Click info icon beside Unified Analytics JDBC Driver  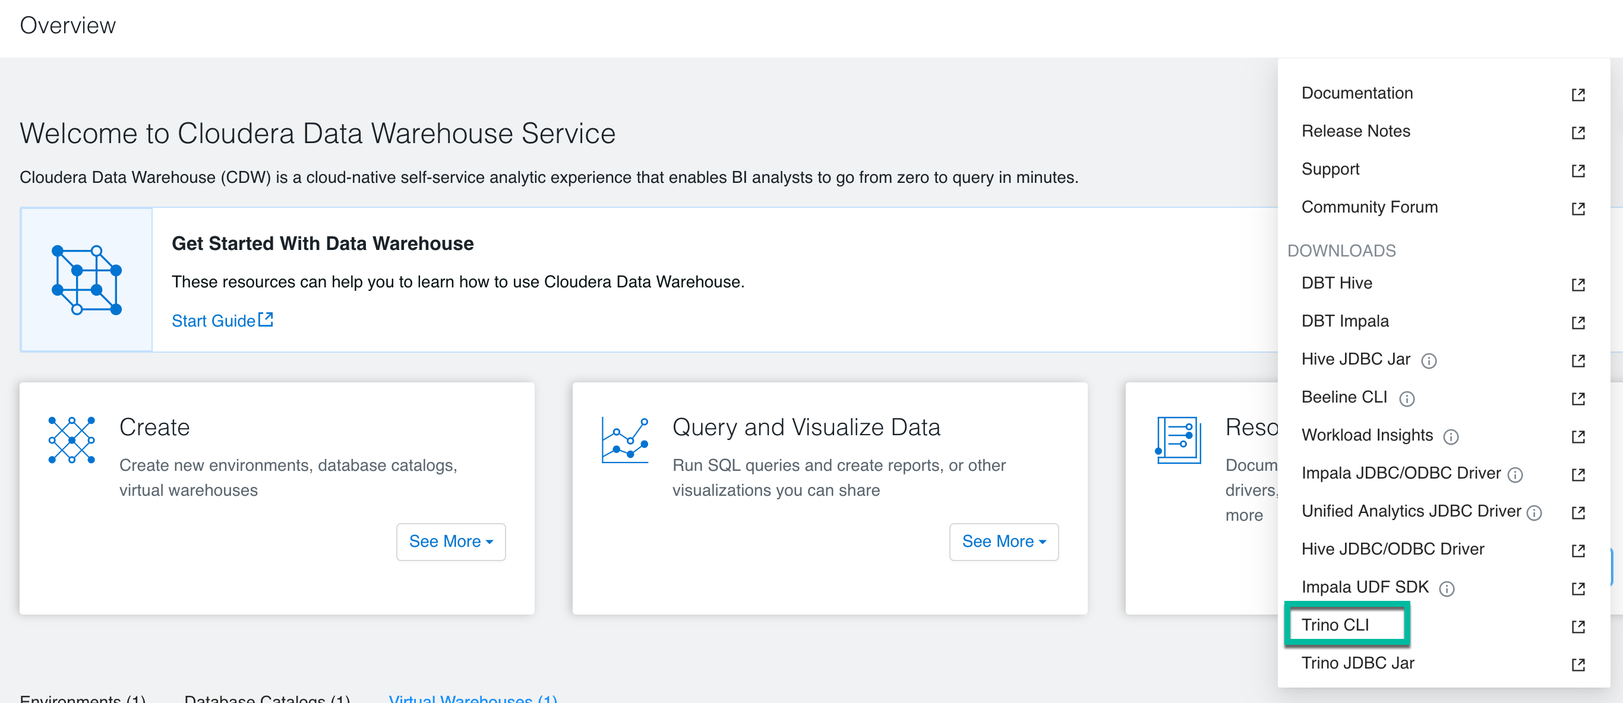click(1534, 513)
